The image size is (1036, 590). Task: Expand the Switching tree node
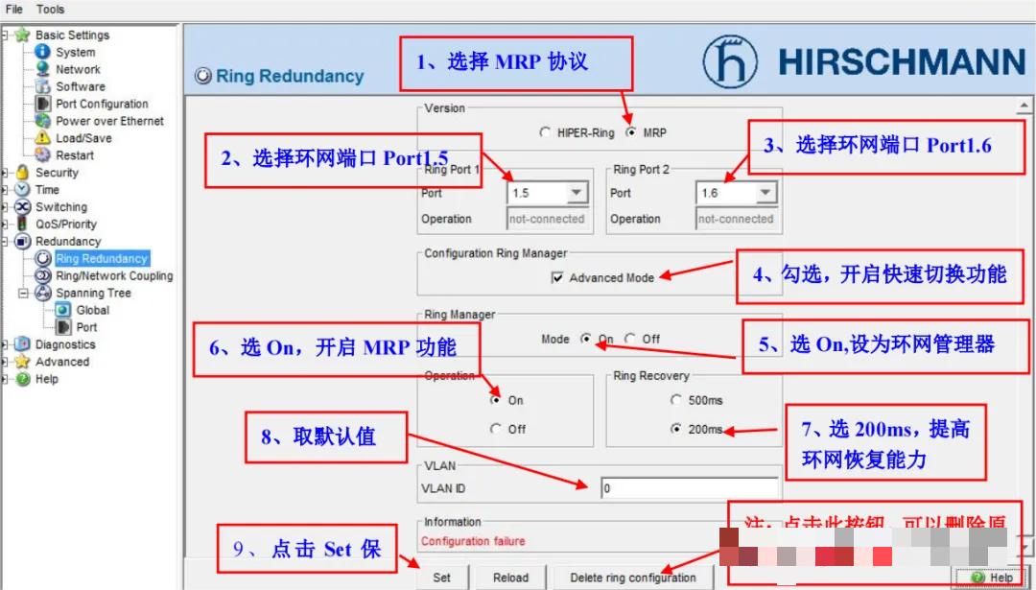(4, 207)
